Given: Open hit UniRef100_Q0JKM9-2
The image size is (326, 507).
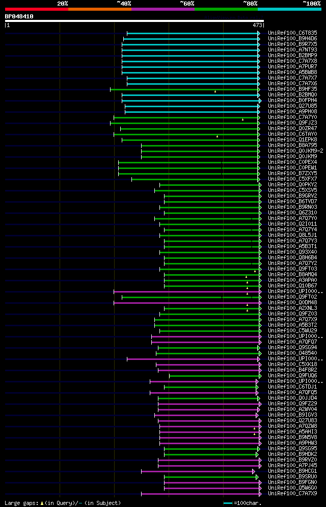Looking at the screenshot, I should [x=295, y=151].
